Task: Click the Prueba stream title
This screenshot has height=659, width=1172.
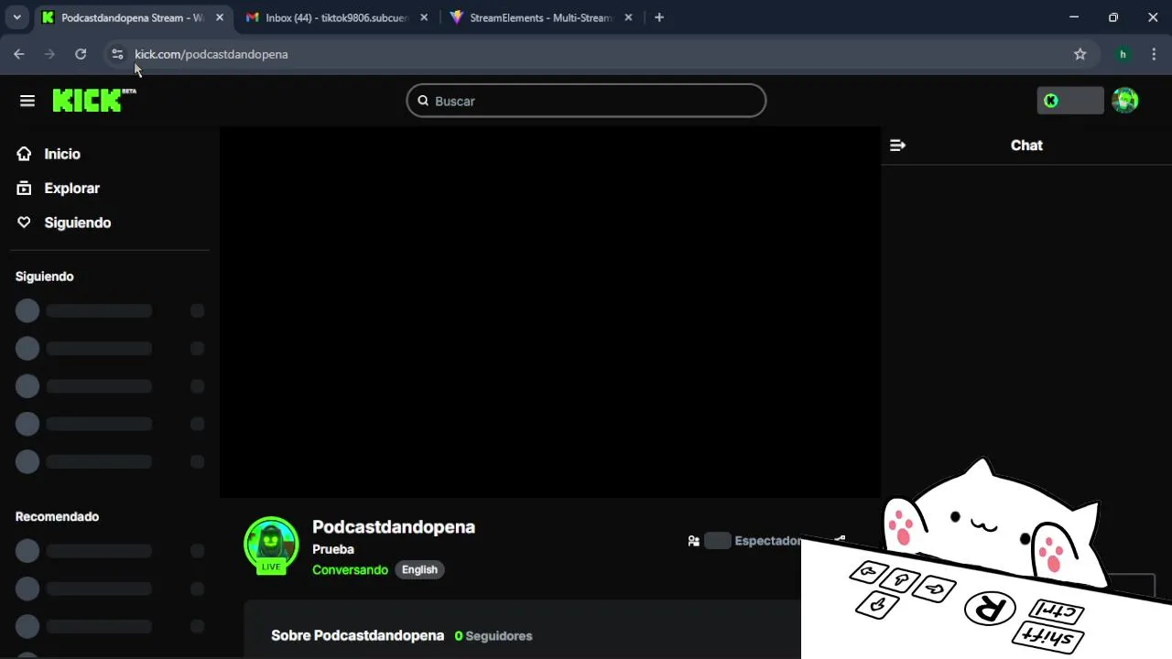Action: pos(333,549)
